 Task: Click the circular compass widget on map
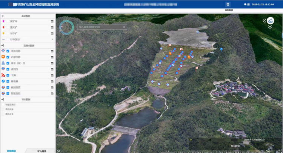pyautogui.click(x=66, y=27)
